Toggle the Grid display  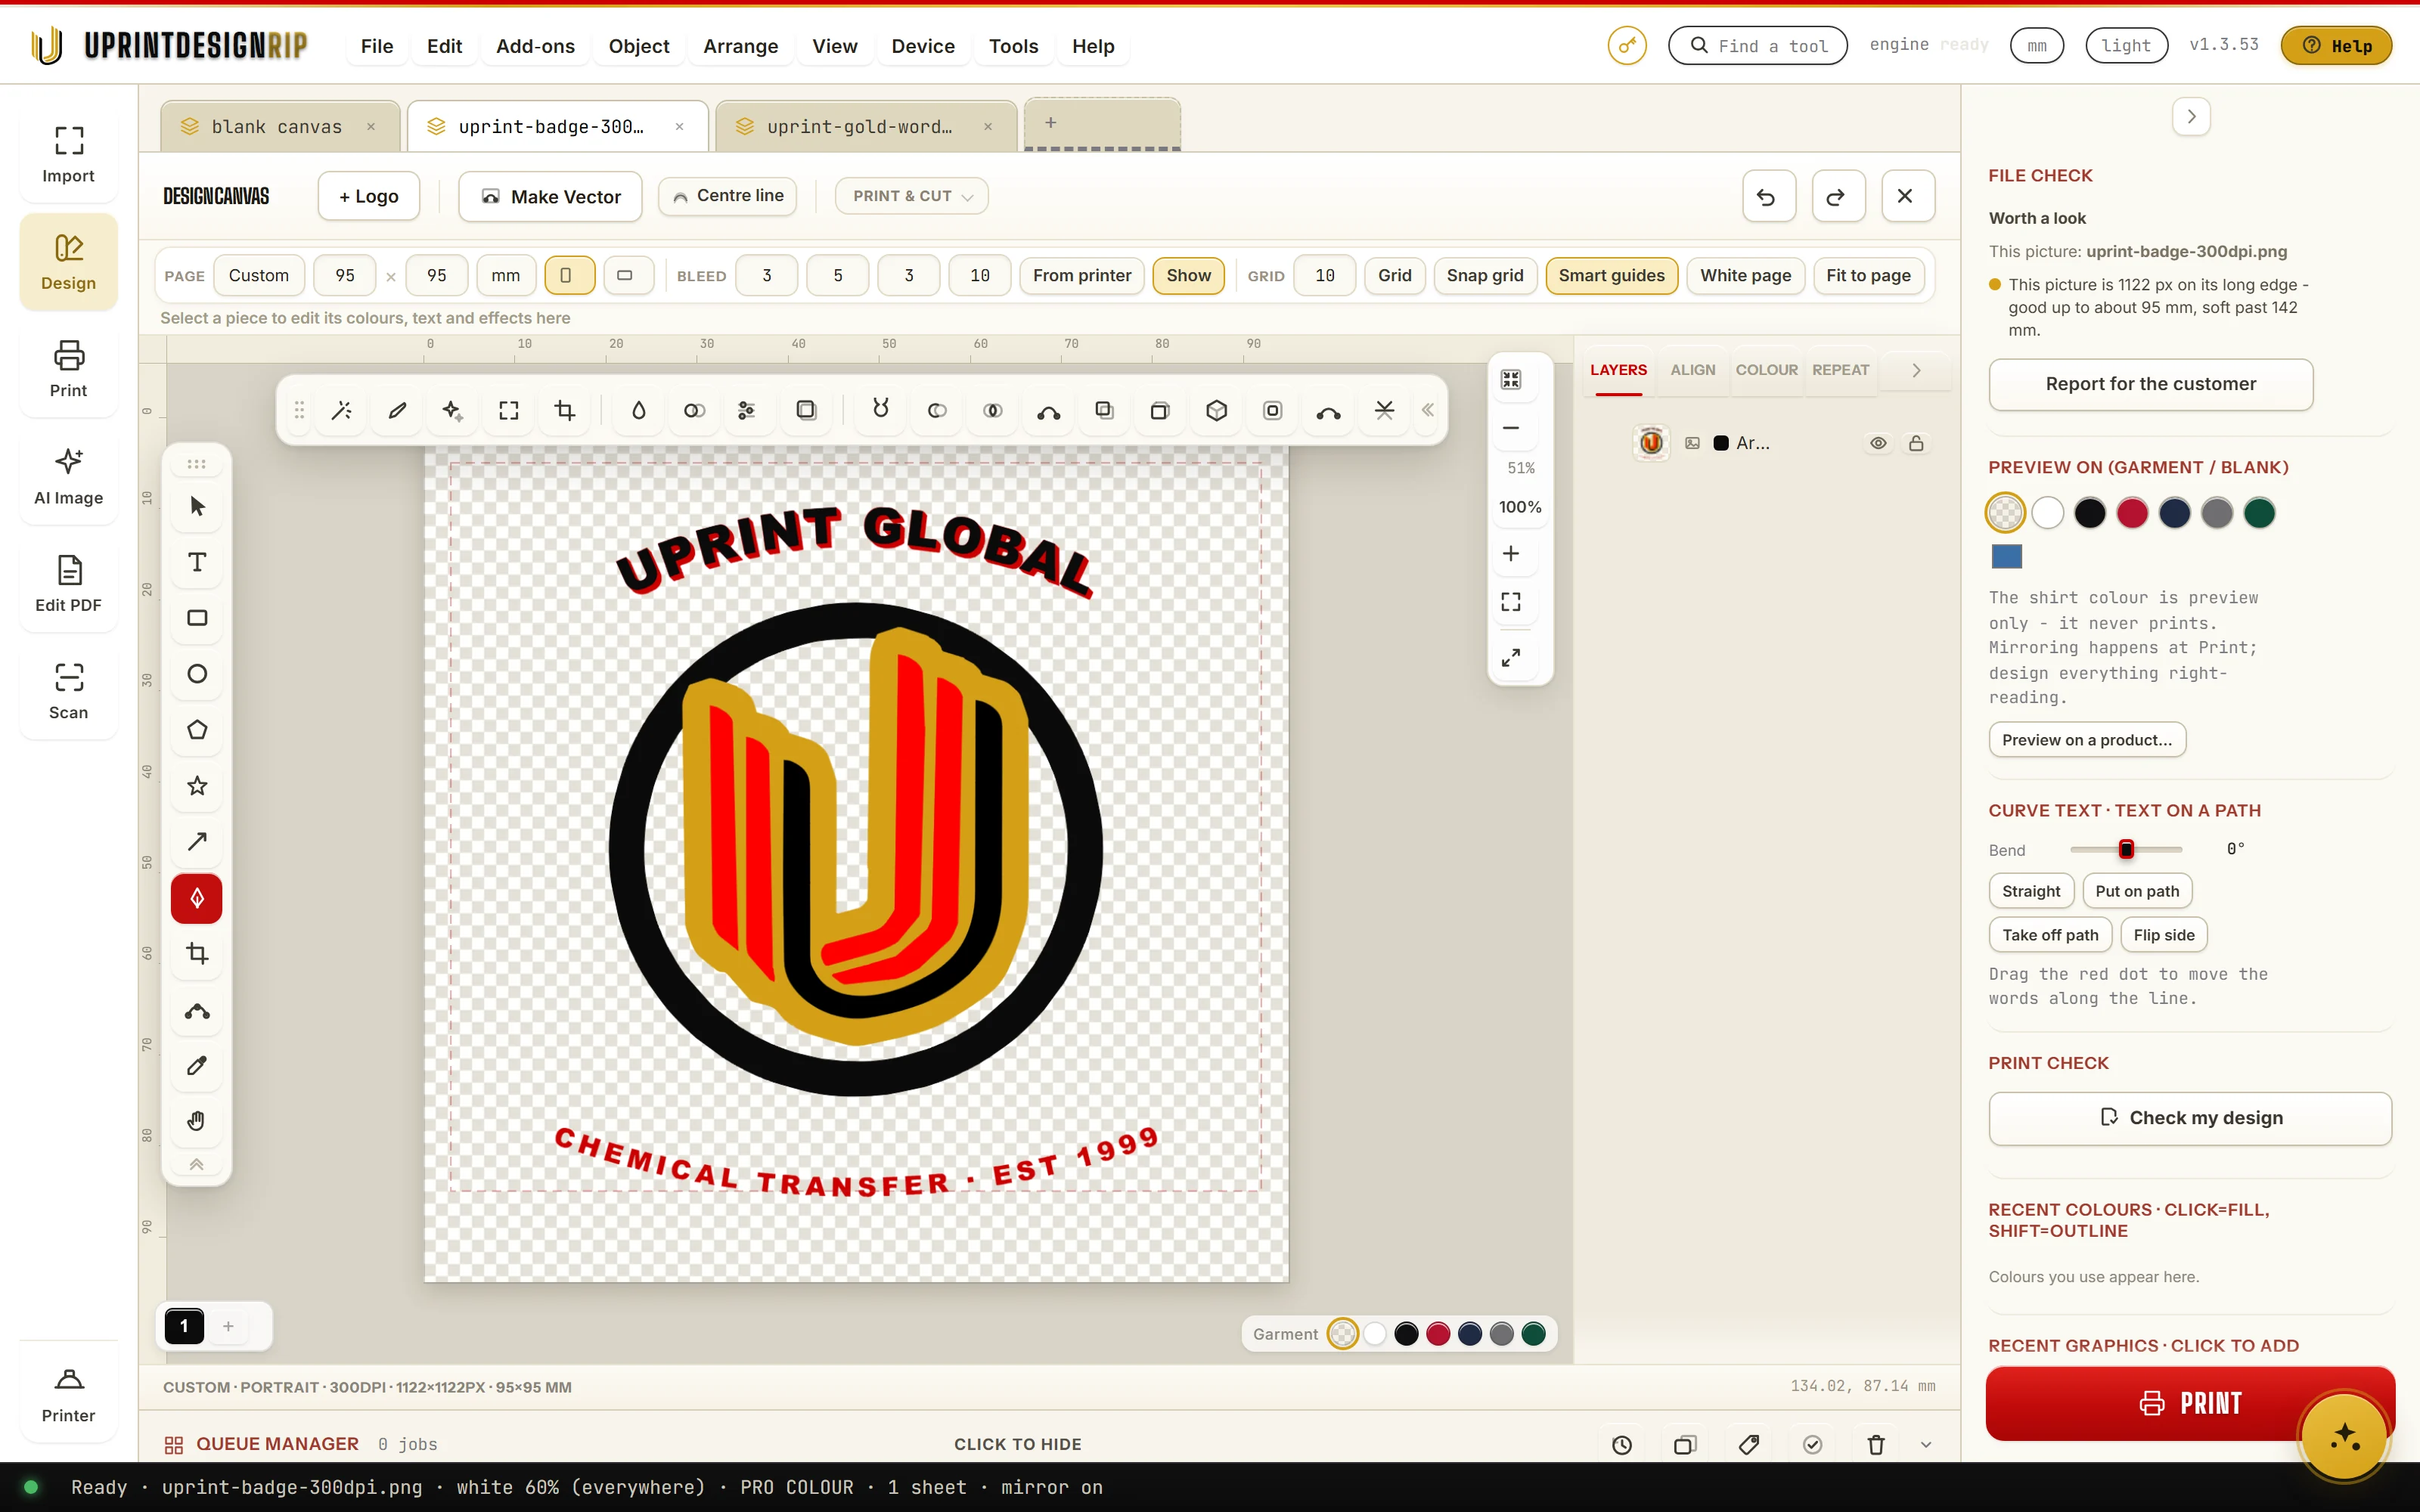point(1394,275)
